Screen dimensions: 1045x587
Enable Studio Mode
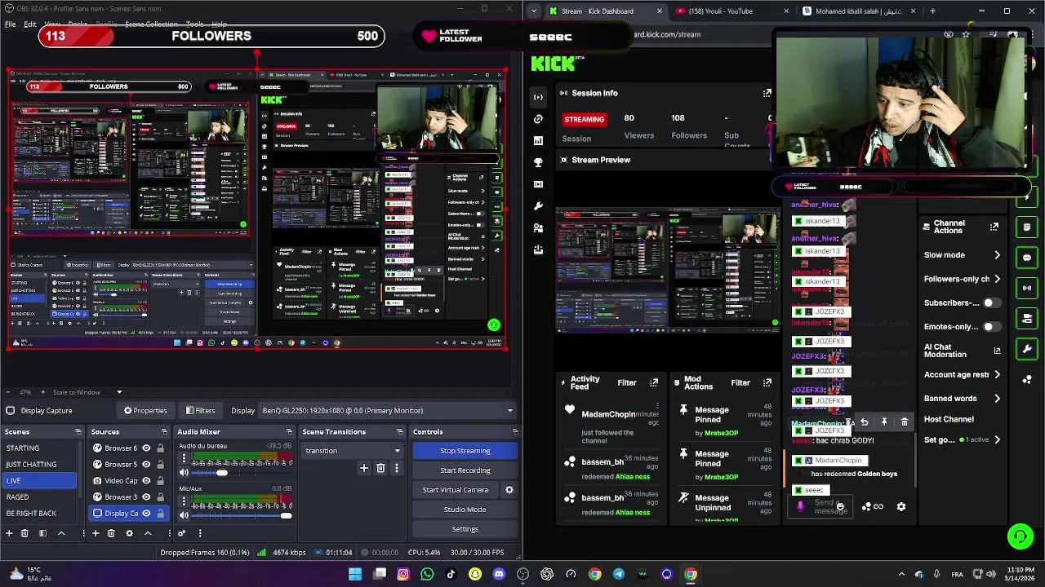[x=465, y=510]
